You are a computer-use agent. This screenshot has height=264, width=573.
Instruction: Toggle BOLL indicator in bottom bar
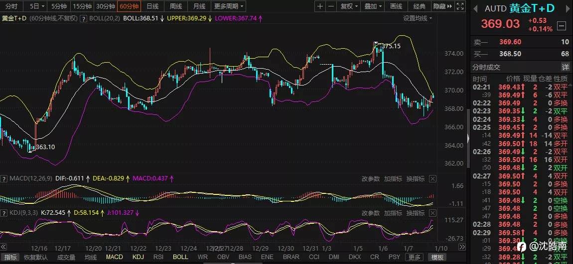point(180,257)
